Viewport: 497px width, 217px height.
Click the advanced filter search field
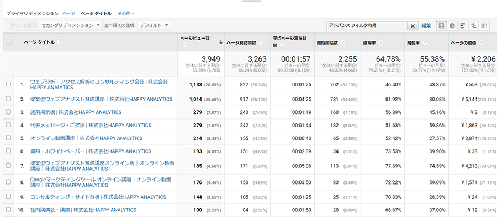[367, 26]
